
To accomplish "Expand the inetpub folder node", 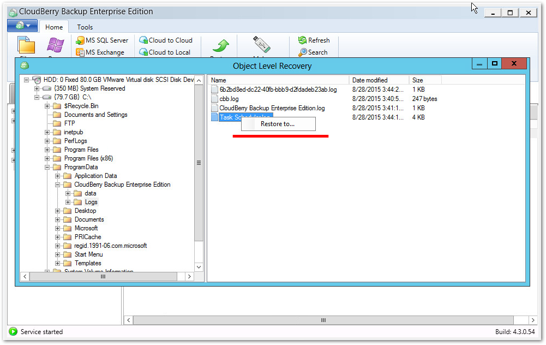I will pyautogui.click(x=47, y=133).
